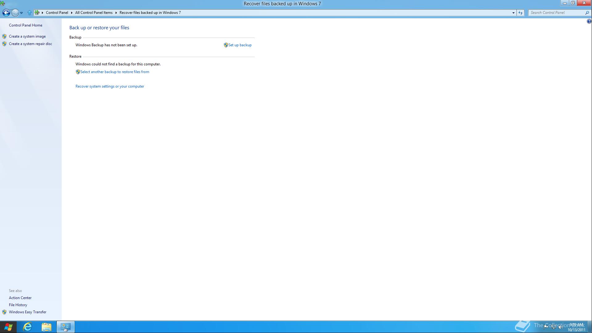
Task: Click the clock showing 10/13/2011
Action: tap(576, 327)
